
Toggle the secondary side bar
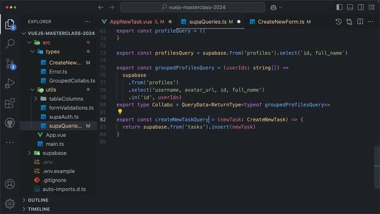(360, 7)
